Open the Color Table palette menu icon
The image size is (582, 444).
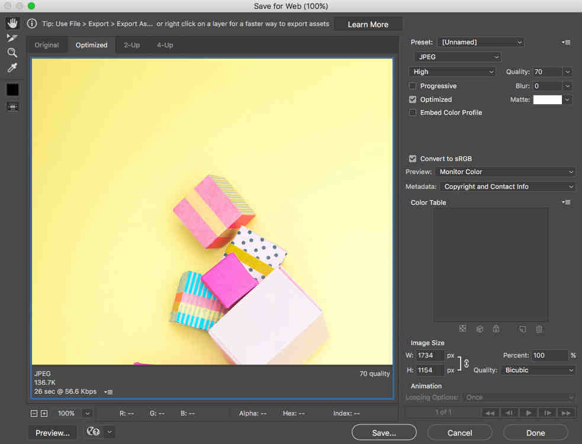pos(567,202)
